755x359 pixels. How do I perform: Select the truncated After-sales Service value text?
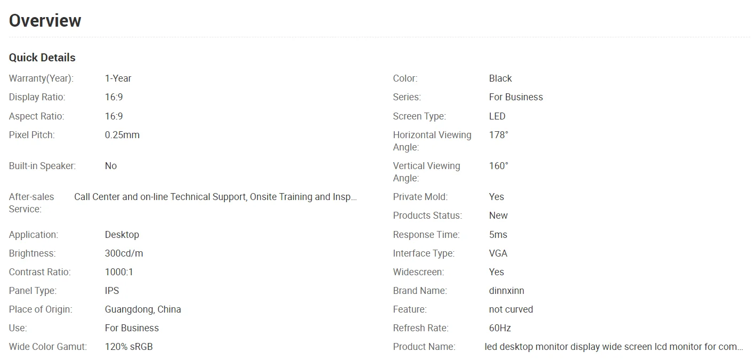[216, 197]
